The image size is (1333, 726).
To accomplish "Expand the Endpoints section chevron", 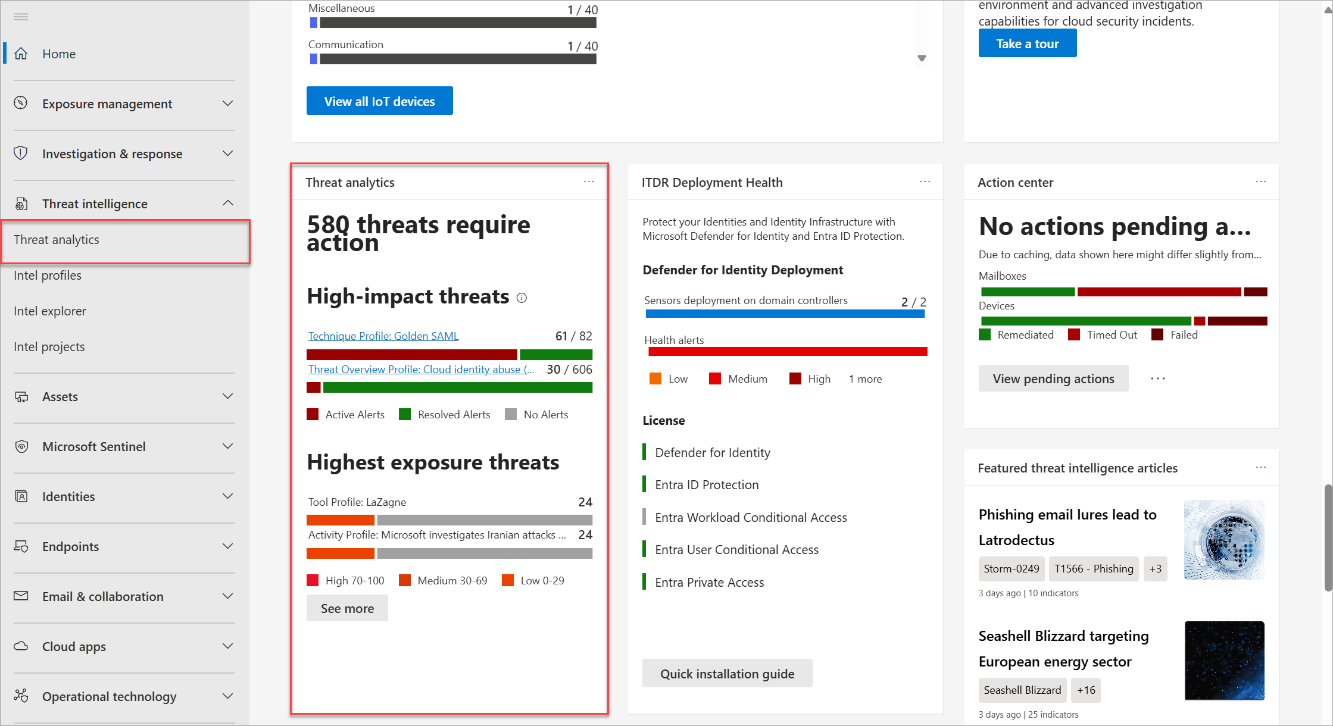I will 227,546.
